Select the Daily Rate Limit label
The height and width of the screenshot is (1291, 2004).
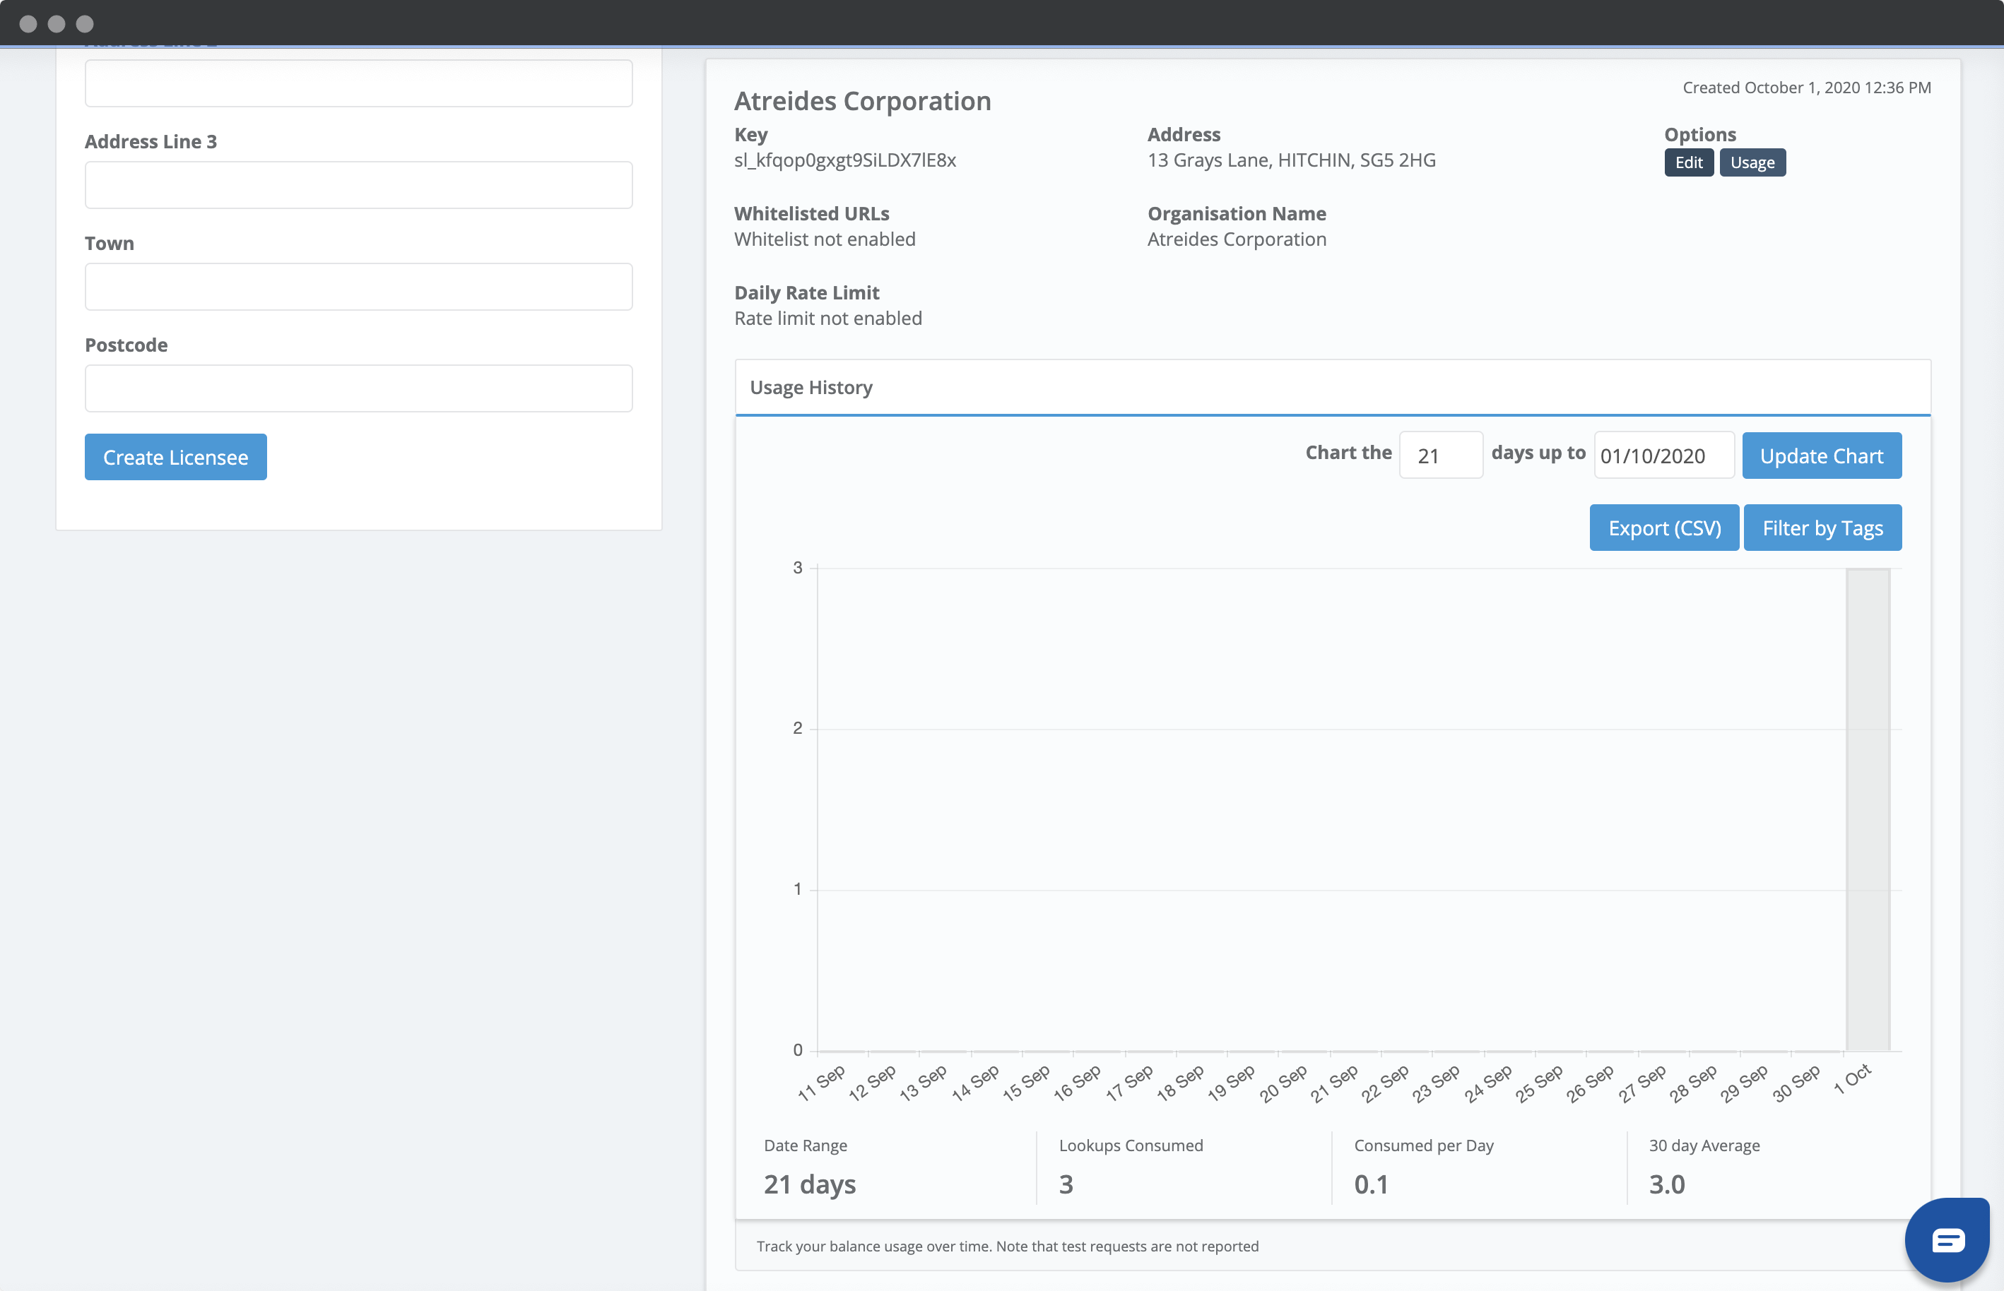point(806,292)
